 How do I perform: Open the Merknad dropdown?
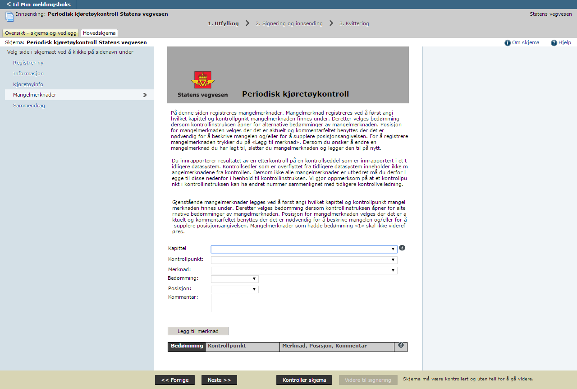304,270
